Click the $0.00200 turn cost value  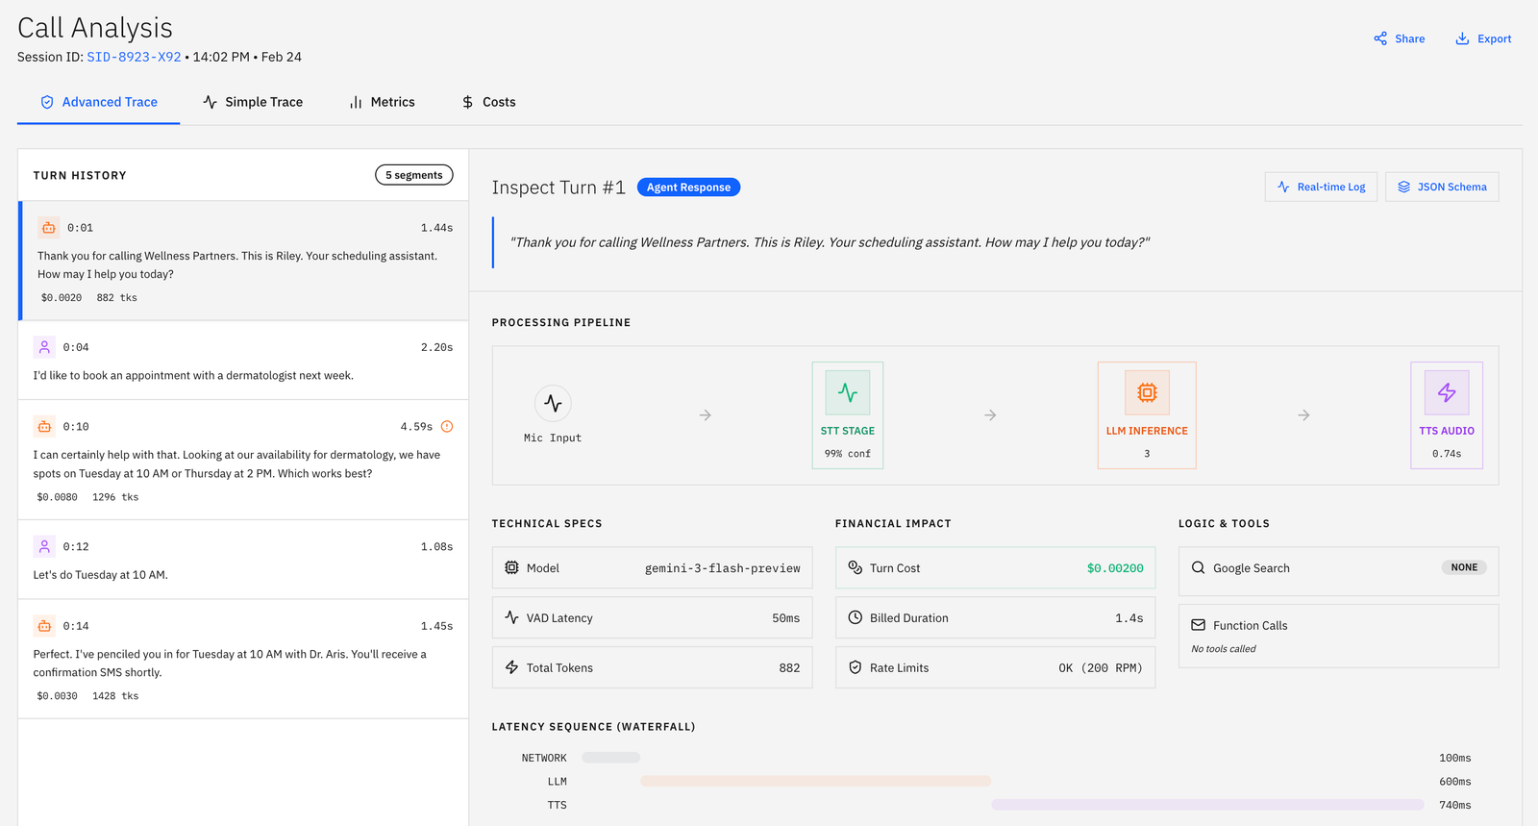pos(1115,568)
